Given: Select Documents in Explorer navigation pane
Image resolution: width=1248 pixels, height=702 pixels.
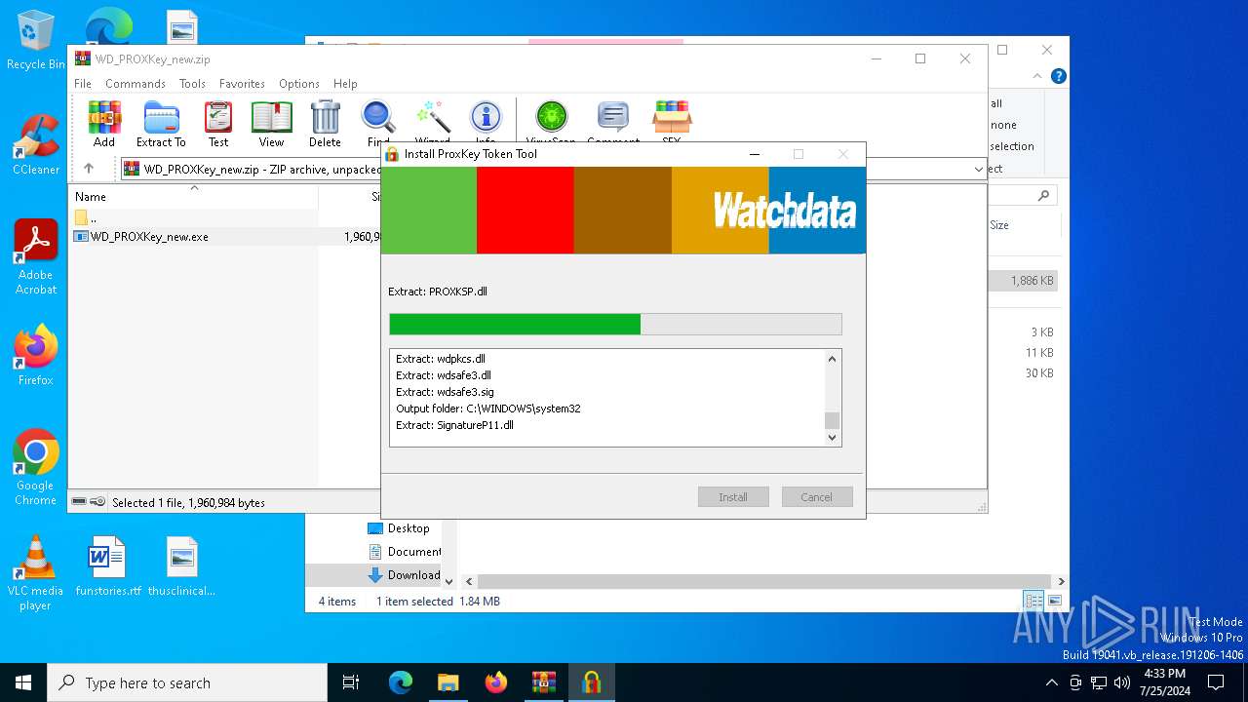Looking at the screenshot, I should click(x=404, y=552).
